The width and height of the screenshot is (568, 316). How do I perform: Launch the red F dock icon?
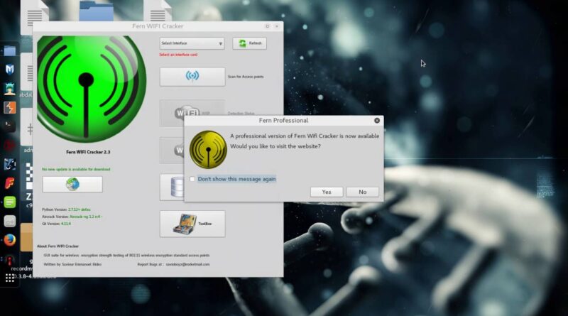pos(10,183)
